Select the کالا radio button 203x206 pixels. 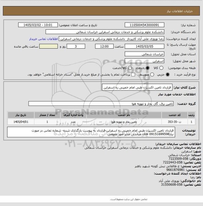pyautogui.click(x=161, y=68)
